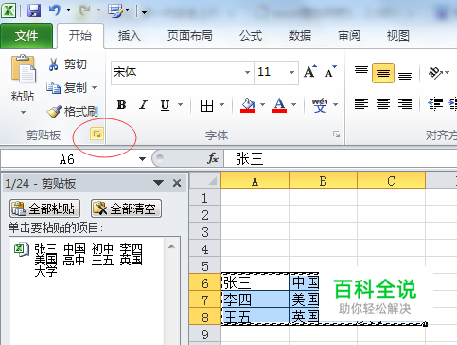Center text horizontally
Image resolution: width=457 pixels, height=345 pixels.
click(x=383, y=104)
